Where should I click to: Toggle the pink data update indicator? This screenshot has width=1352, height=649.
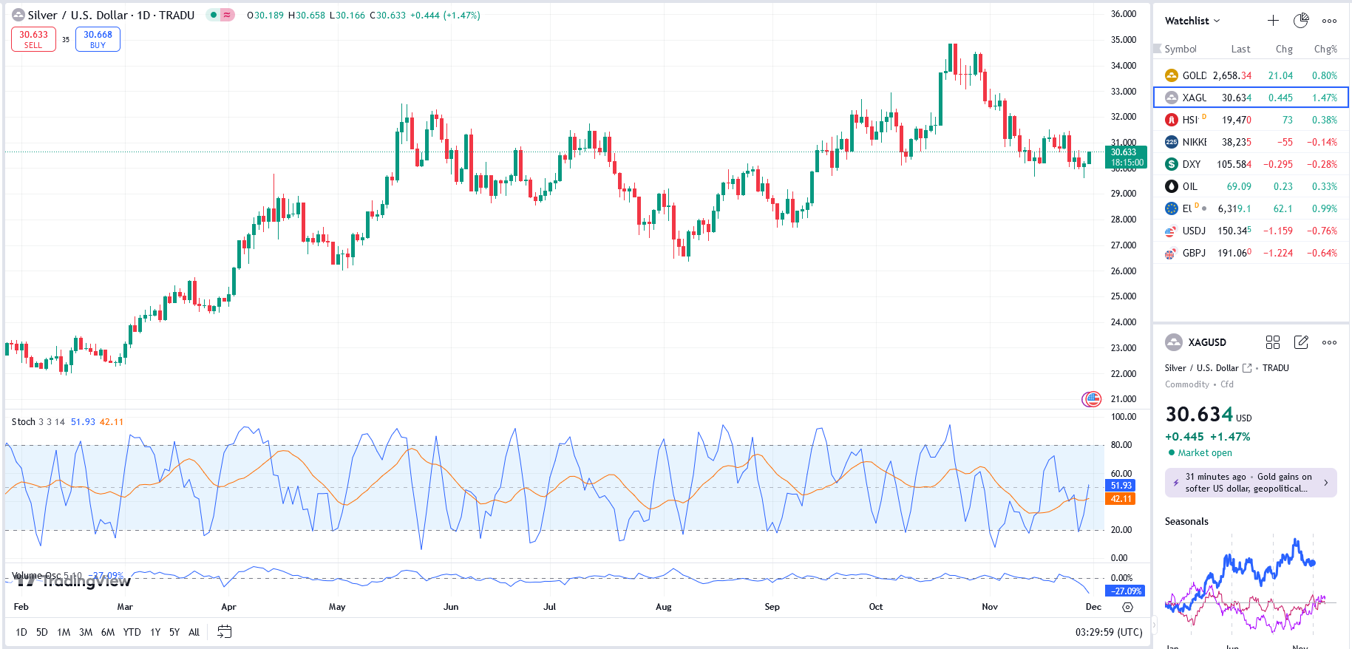[x=227, y=15]
